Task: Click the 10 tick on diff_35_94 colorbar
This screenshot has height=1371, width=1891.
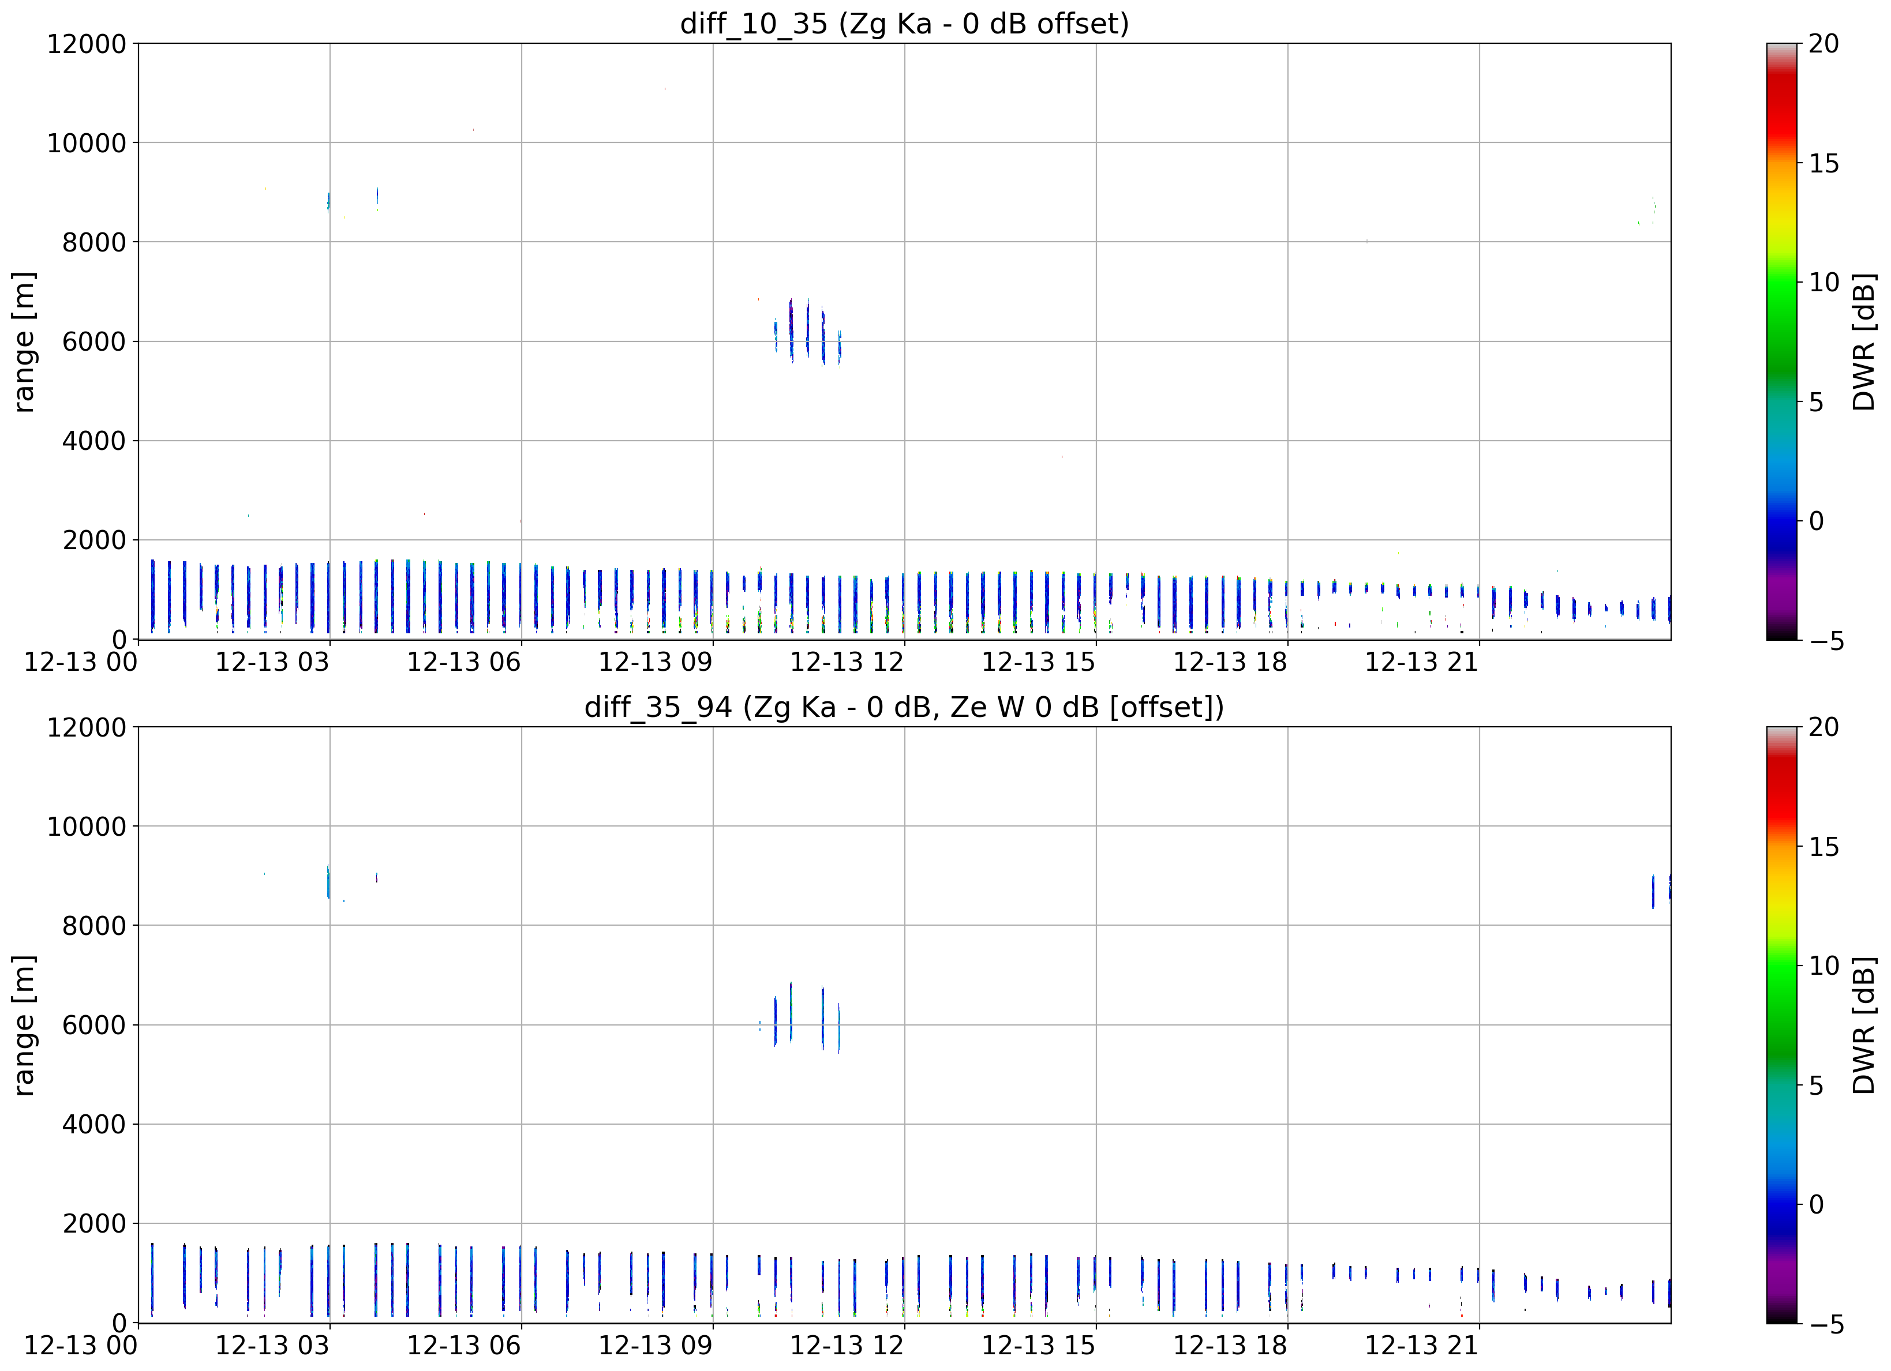Action: (x=1823, y=966)
